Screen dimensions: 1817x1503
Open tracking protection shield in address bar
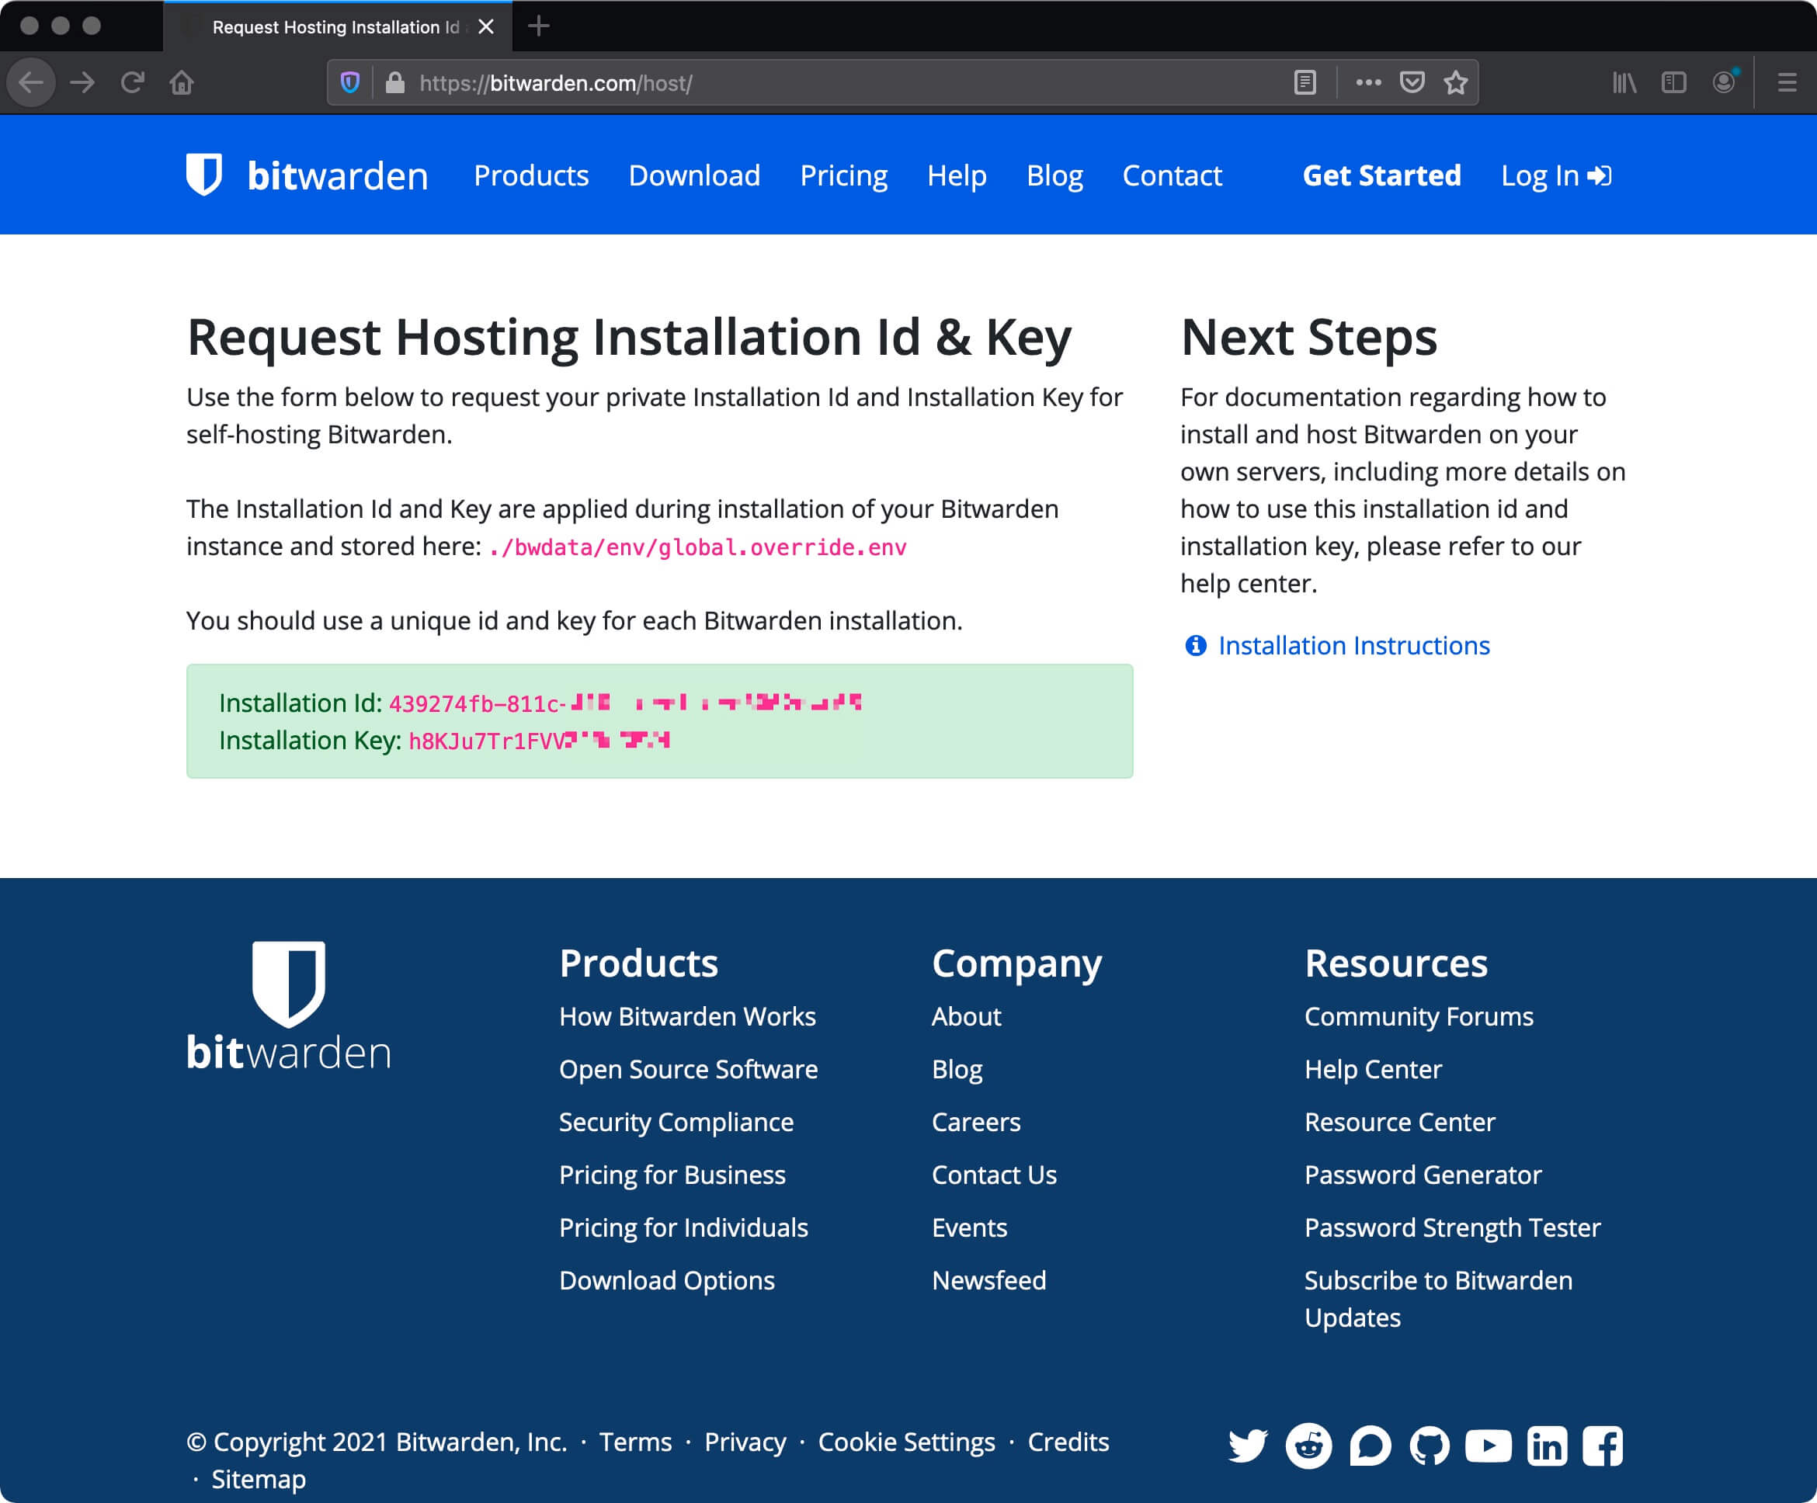pos(349,83)
